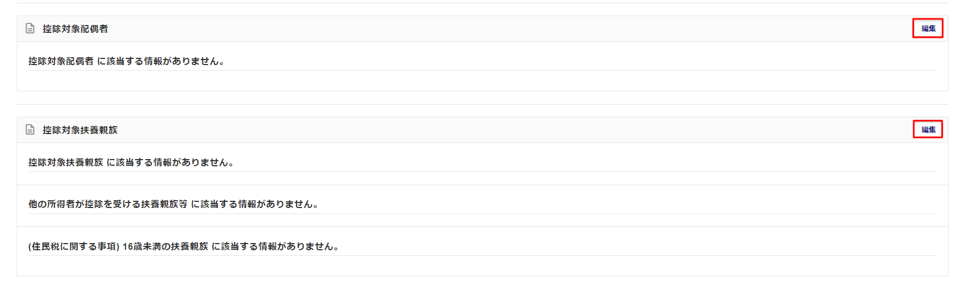Click empty header bar area of 控除対象配偶者 section
The width and height of the screenshot is (956, 287).
point(500,28)
